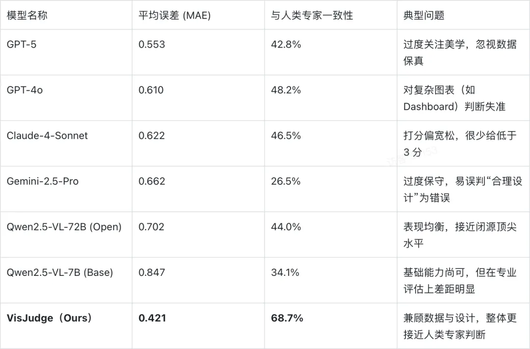Click the Gemini-2.5-Pro row label
This screenshot has width=530, height=349.
pos(43,181)
